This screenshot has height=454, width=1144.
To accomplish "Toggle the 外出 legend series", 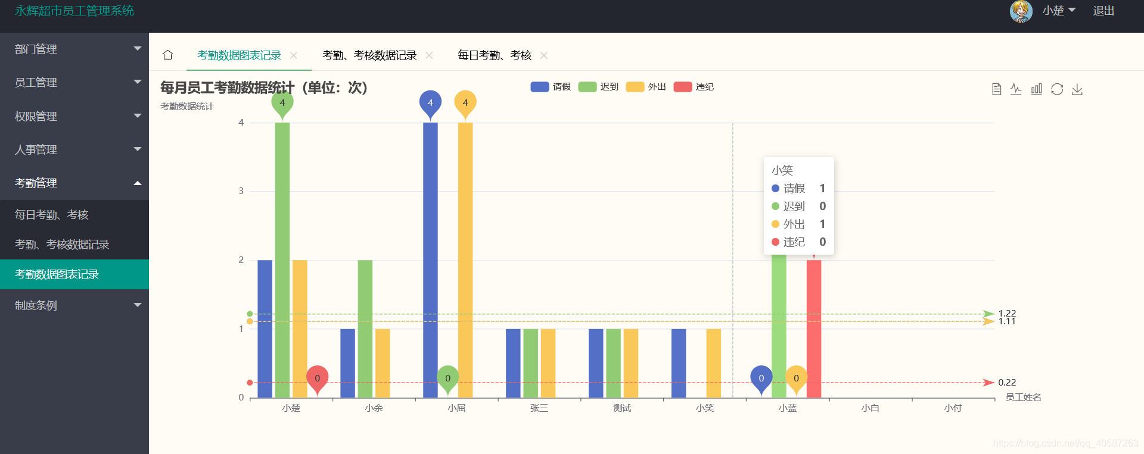I will 646,87.
